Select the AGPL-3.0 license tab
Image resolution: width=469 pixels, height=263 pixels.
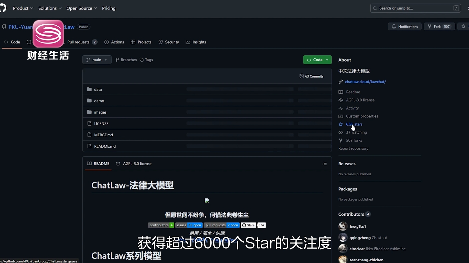134,164
